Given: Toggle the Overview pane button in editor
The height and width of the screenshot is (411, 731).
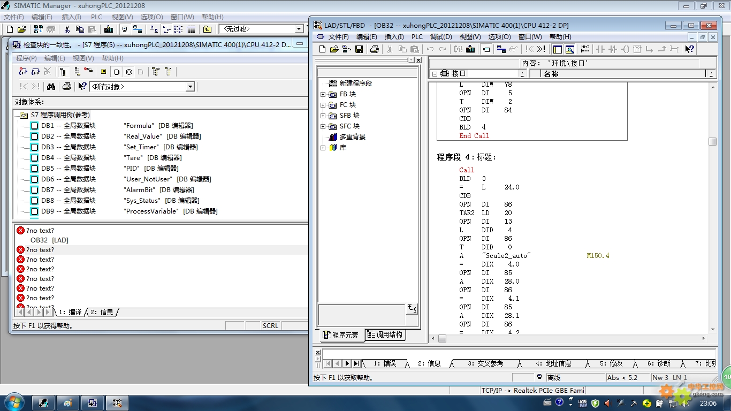Looking at the screenshot, I should [x=558, y=49].
